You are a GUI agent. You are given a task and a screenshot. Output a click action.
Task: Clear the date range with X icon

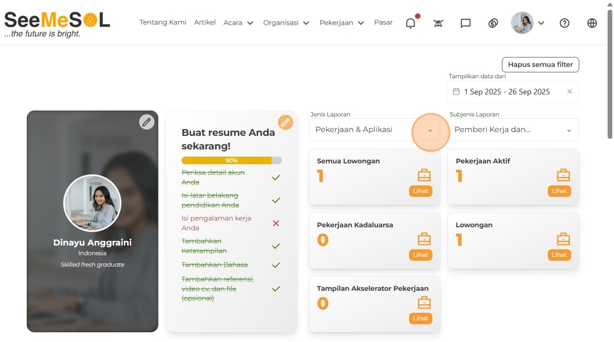point(569,91)
